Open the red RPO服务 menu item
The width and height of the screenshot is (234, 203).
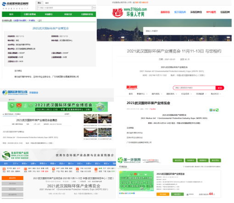click(211, 12)
